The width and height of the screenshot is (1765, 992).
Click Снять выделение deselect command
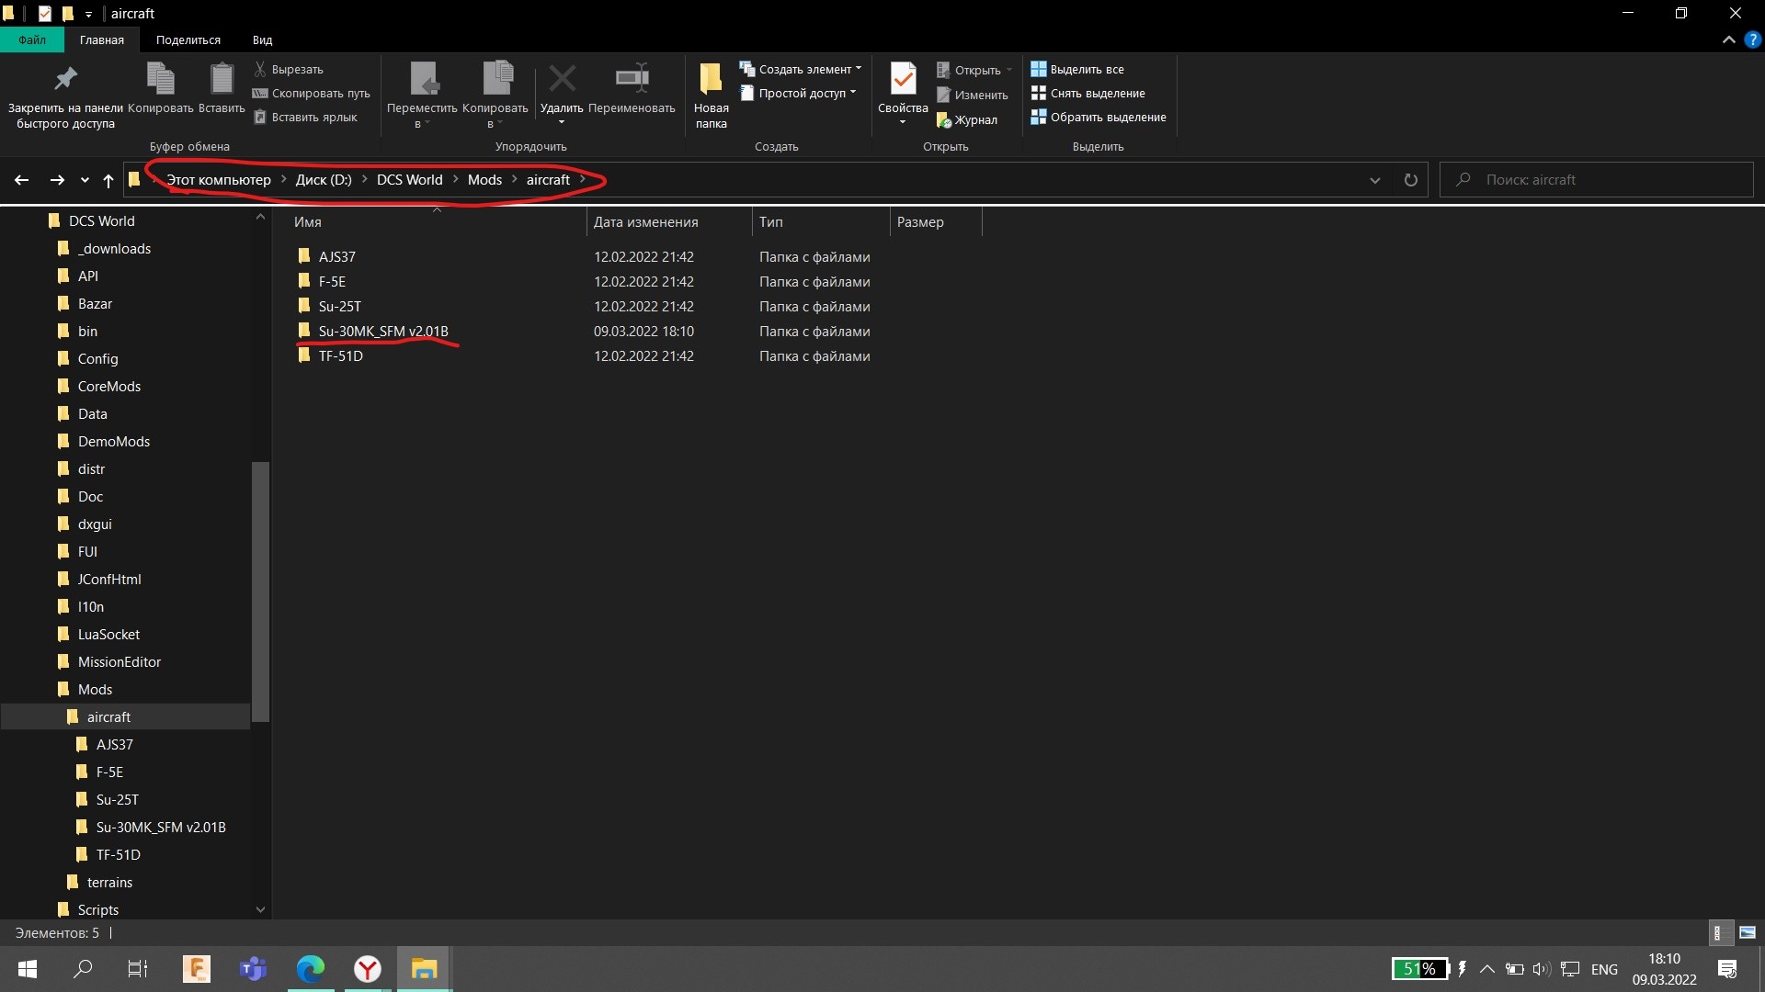1088,93
